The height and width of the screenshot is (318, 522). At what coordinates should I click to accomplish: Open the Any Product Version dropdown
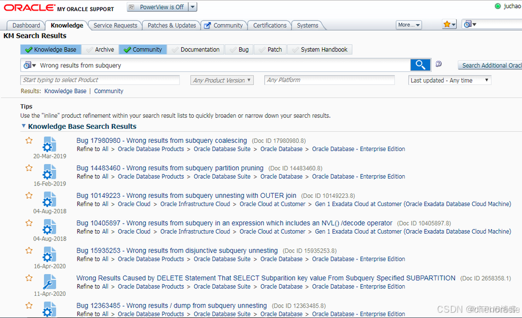(222, 80)
